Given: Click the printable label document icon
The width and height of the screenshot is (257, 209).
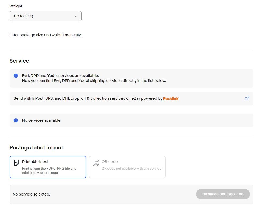Looking at the screenshot, I should click(x=16, y=162).
